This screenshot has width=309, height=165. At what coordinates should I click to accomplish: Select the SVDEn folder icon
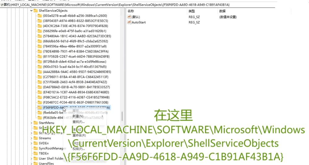[36, 143]
